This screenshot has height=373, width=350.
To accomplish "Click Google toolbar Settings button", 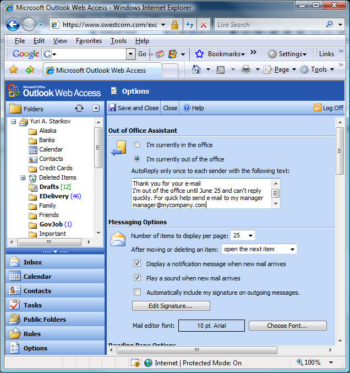I will click(x=287, y=54).
